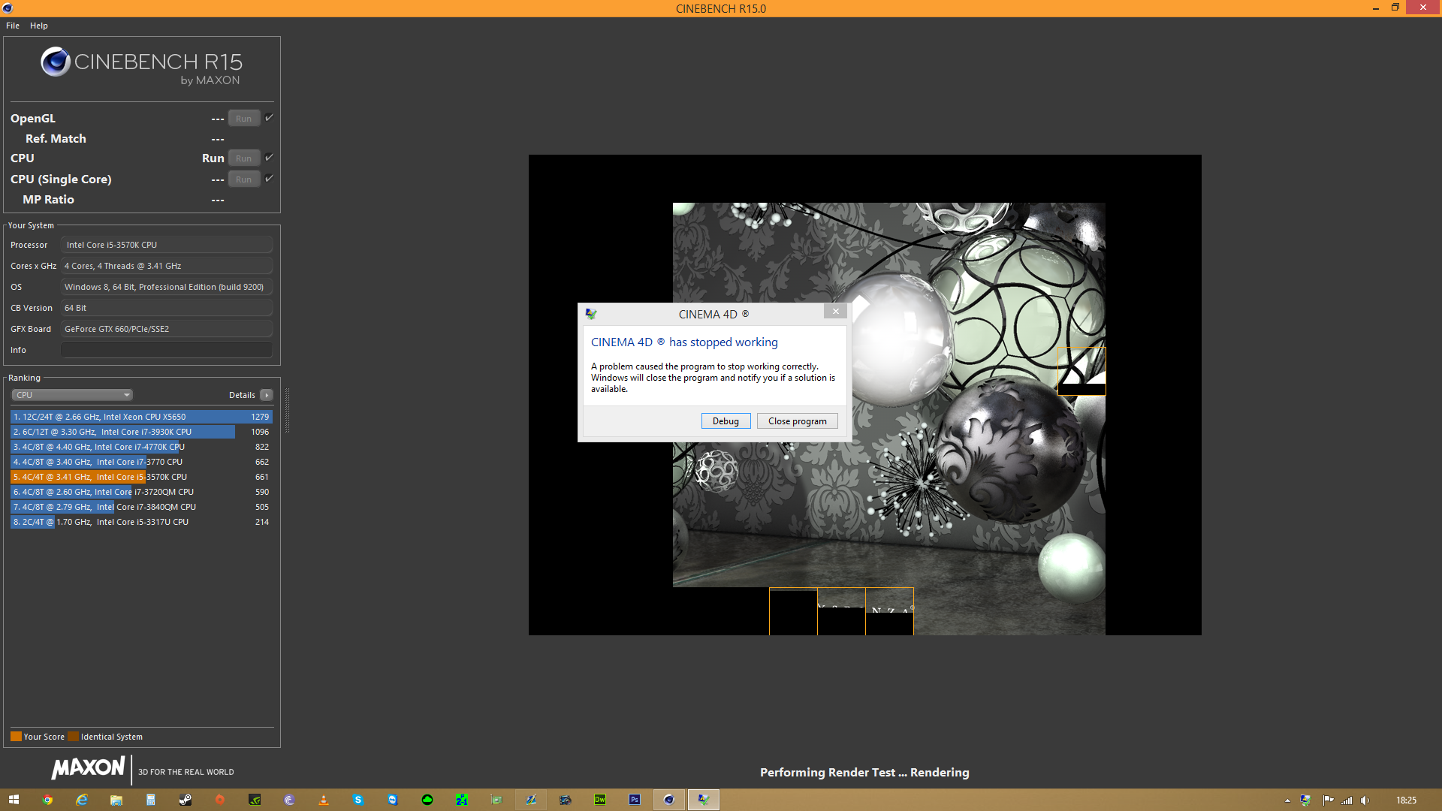Screen dimensions: 1442x811
Task: Show hidden system tray icons
Action: pos(1287,800)
